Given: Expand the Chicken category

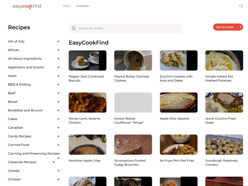Looking at the screenshot, I should tap(58, 179).
